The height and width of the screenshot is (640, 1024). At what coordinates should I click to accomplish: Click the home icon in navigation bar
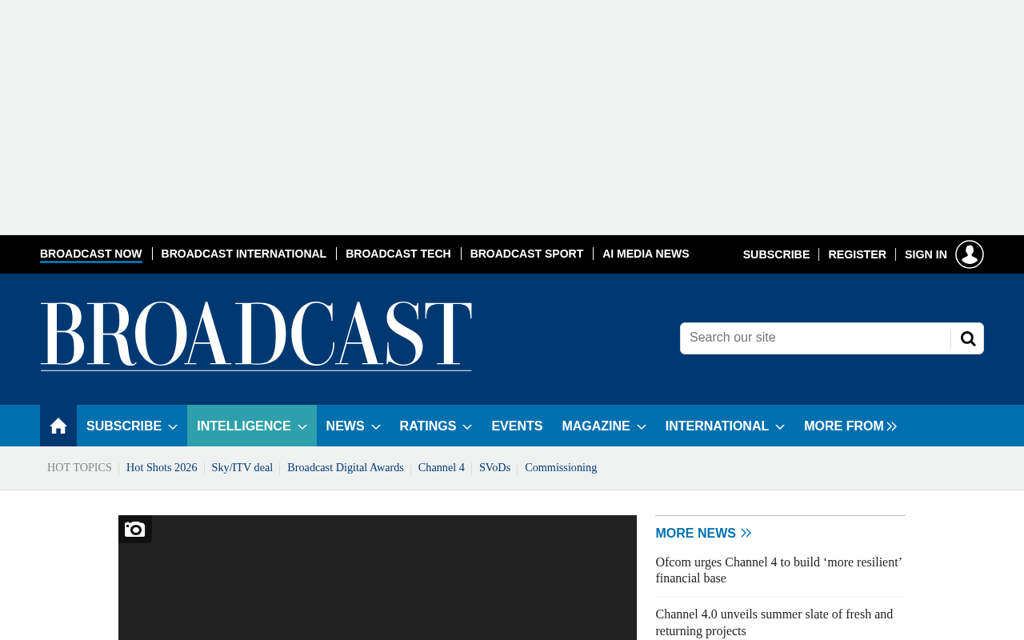point(58,426)
